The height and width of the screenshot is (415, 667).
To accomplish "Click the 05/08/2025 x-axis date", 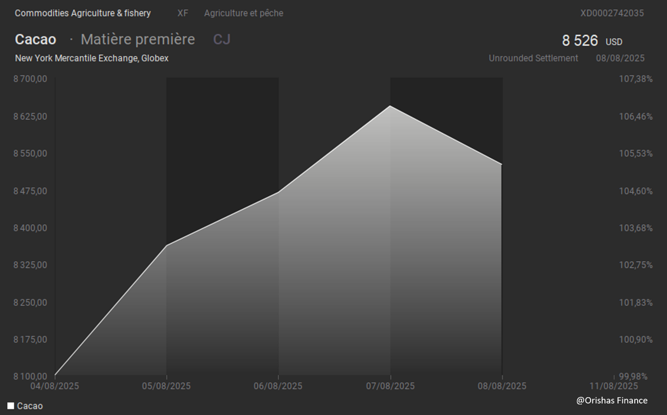I will click(167, 386).
